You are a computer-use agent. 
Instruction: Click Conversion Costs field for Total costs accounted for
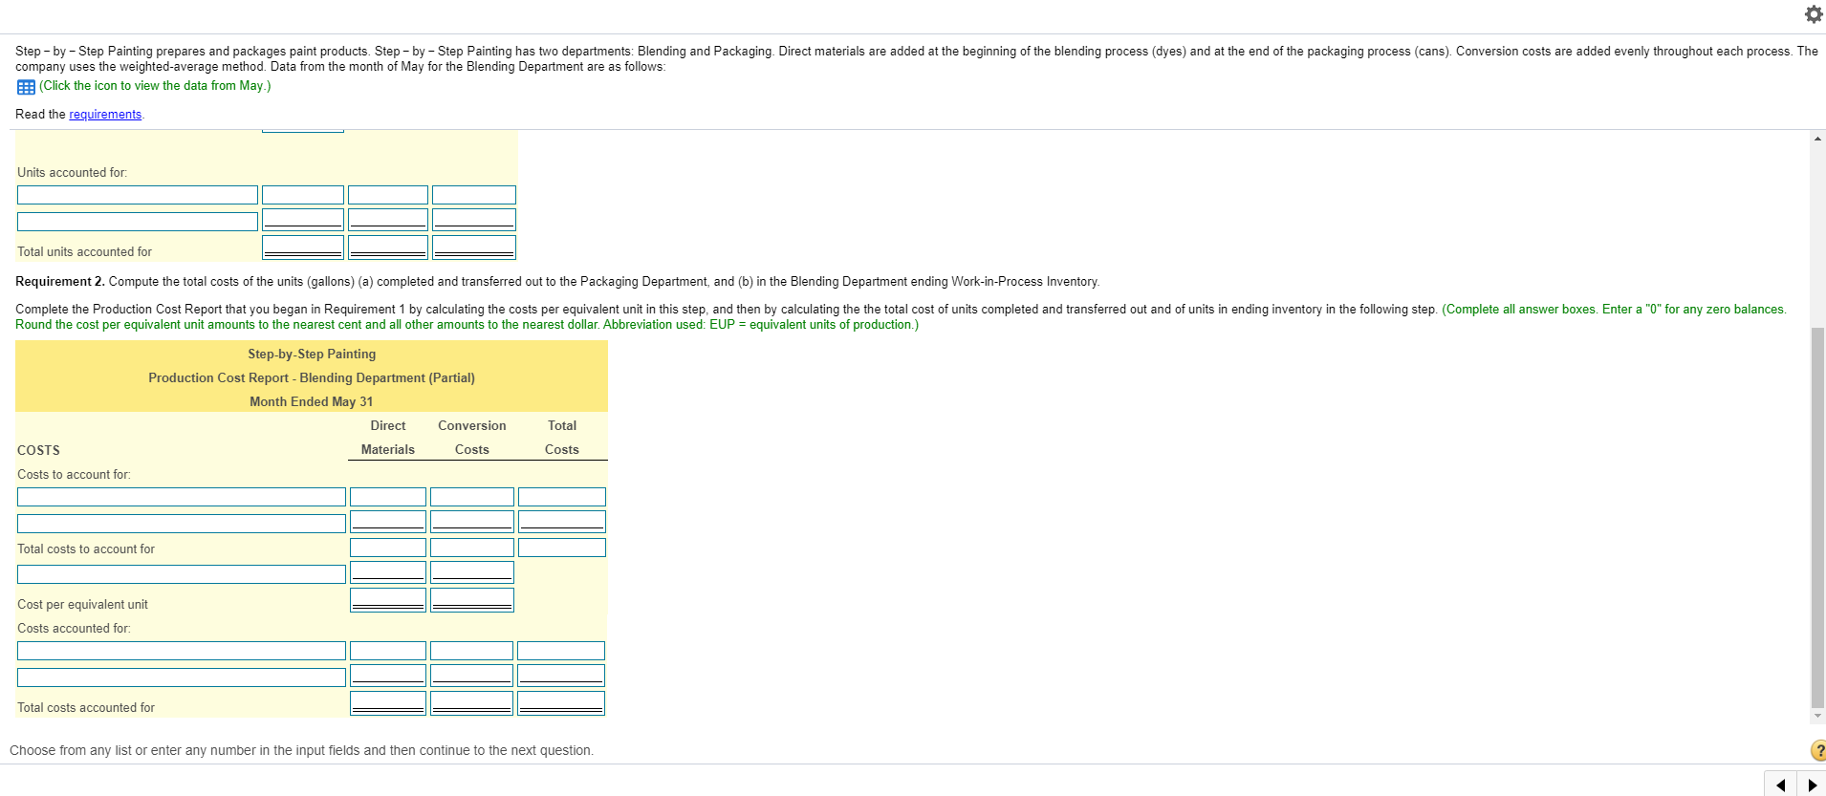[x=472, y=703]
